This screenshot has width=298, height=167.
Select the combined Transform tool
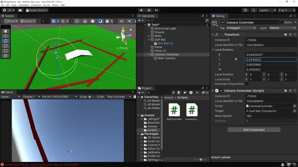click(6, 56)
